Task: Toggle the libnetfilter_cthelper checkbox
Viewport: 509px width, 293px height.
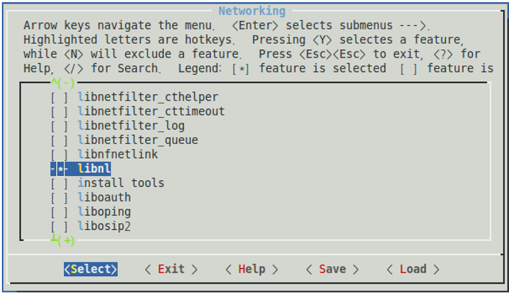Action: pos(59,97)
